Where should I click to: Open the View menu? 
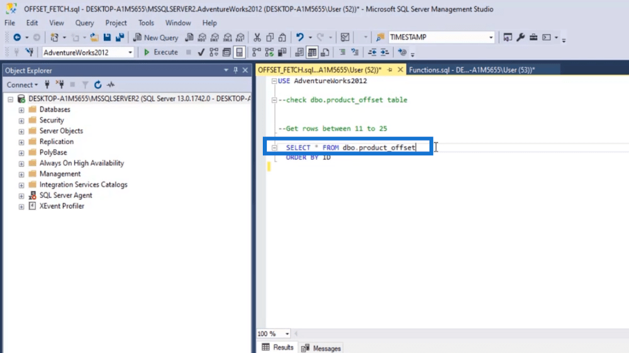coord(57,23)
